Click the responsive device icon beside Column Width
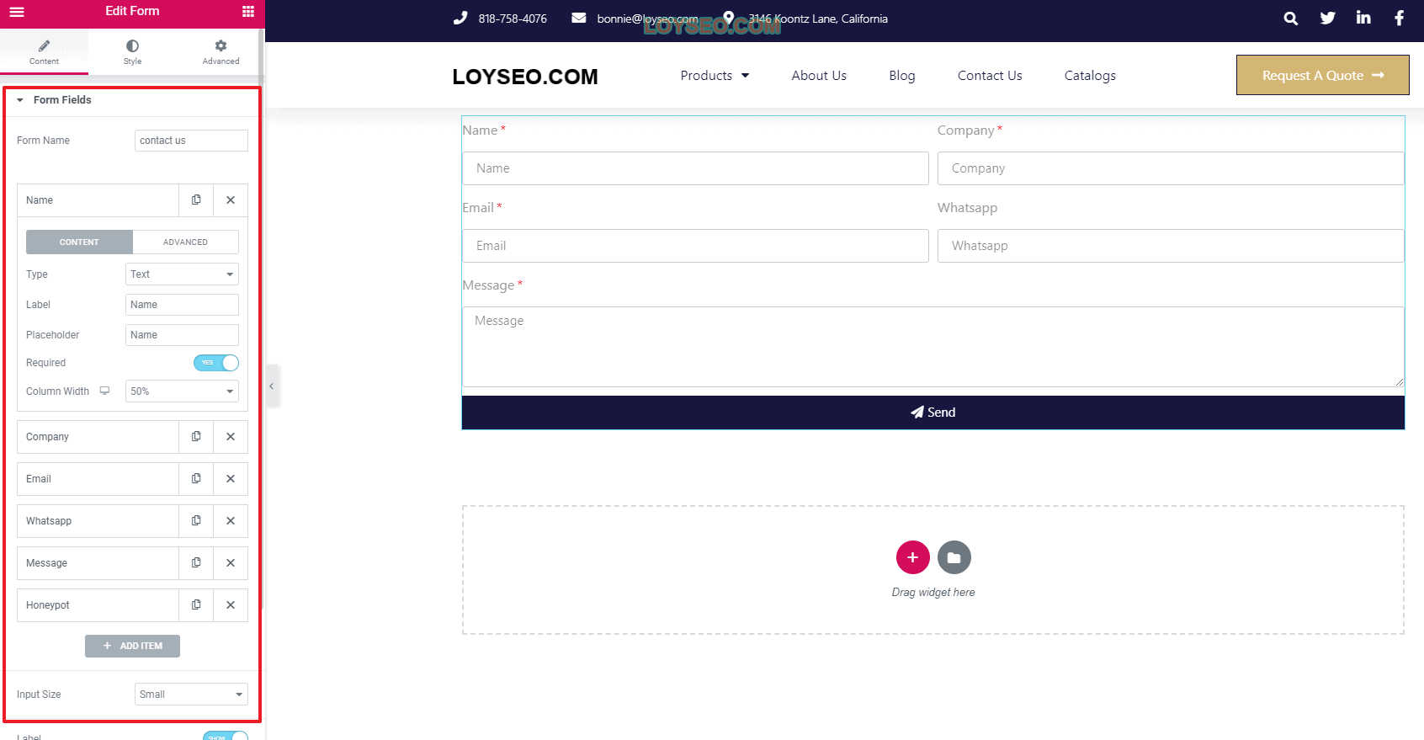The width and height of the screenshot is (1424, 740). tap(104, 391)
